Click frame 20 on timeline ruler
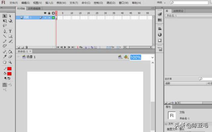Image resolution: width=212 pixels, height=132 pixels. [x=88, y=13]
